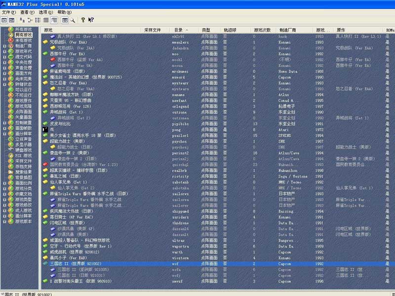Click the arrow with question mark help icon

pyautogui.click(x=91, y=20)
